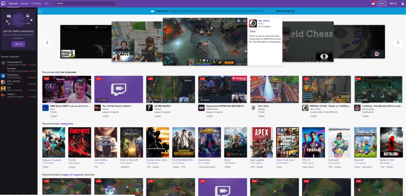Click IWillDominate channel avatar icon
Image resolution: width=406 pixels, height=196 pixels.
coord(201,108)
